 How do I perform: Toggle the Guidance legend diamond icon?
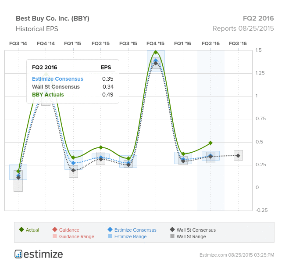point(55,229)
